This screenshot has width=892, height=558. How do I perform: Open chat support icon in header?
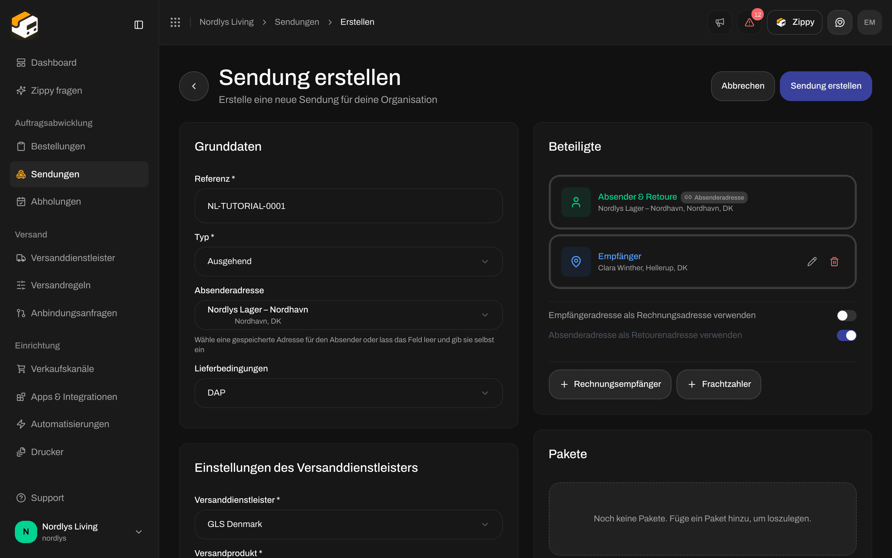(x=840, y=22)
